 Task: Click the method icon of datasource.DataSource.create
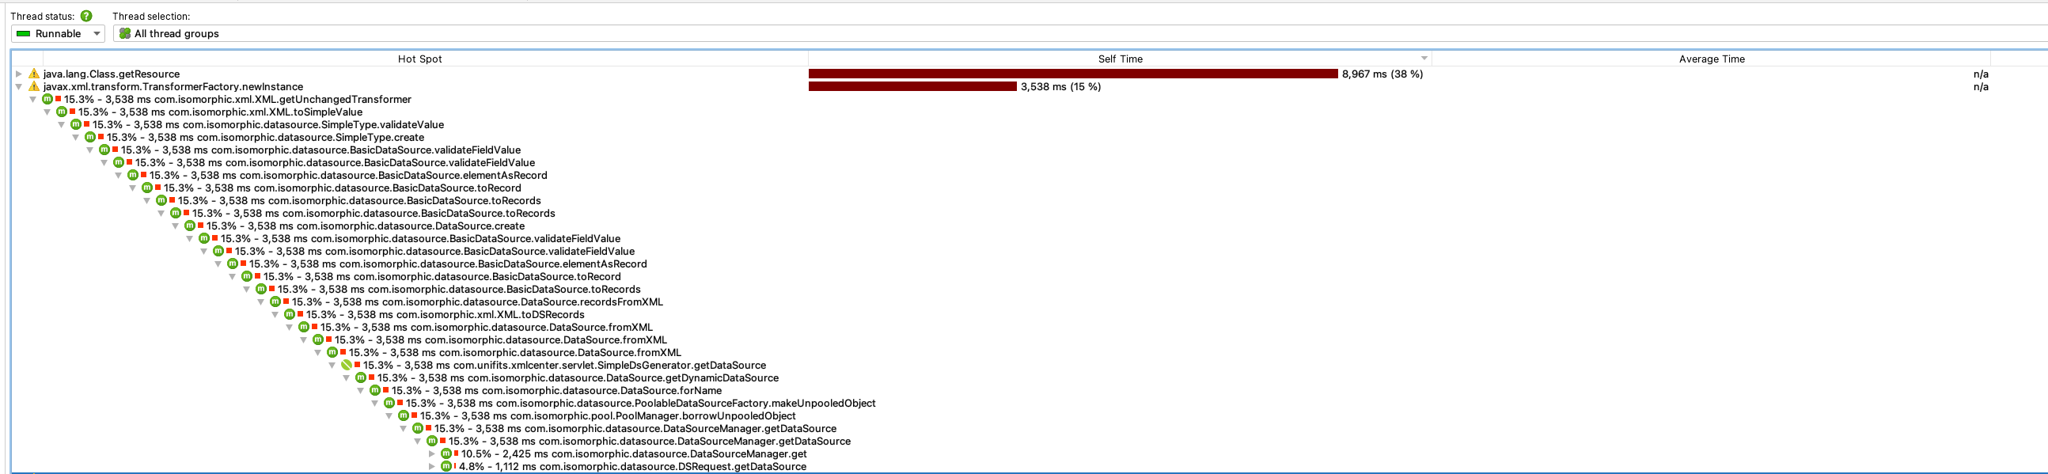190,226
